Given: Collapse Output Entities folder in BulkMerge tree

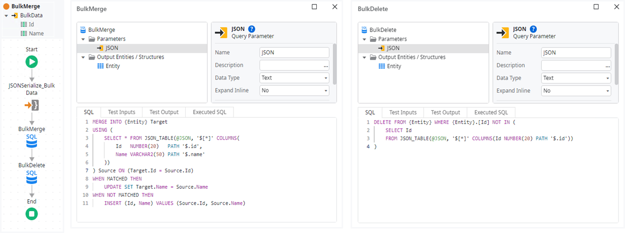Looking at the screenshot, I should click(83, 57).
